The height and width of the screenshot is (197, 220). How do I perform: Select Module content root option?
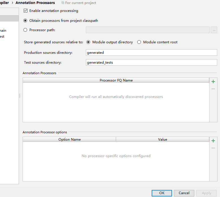point(139,42)
